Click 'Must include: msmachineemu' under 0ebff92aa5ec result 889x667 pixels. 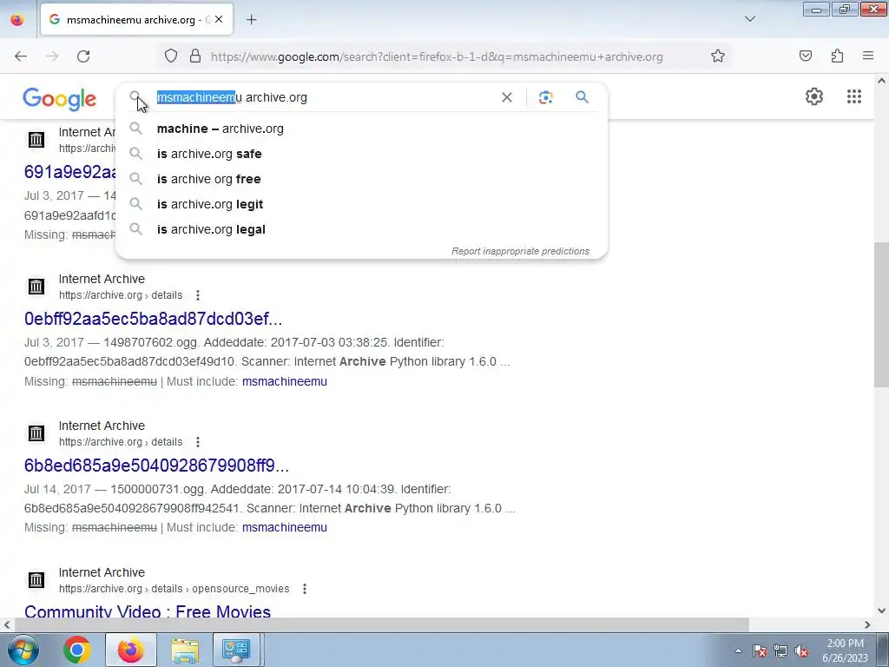tap(285, 382)
